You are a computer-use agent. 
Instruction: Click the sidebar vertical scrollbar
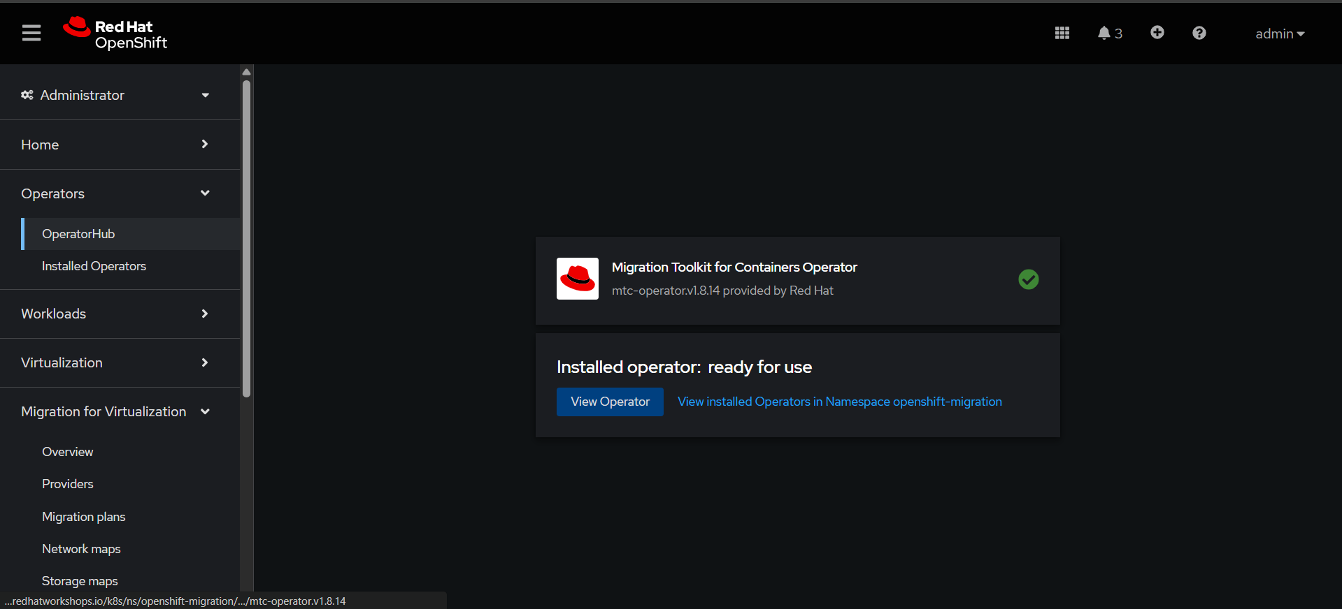click(246, 237)
